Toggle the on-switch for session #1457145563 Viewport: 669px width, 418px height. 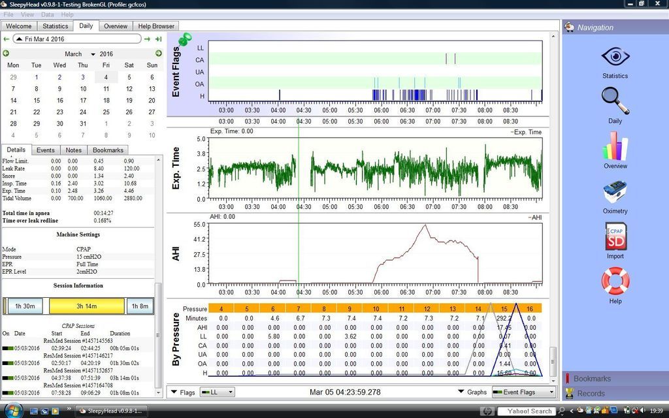[x=8, y=348]
